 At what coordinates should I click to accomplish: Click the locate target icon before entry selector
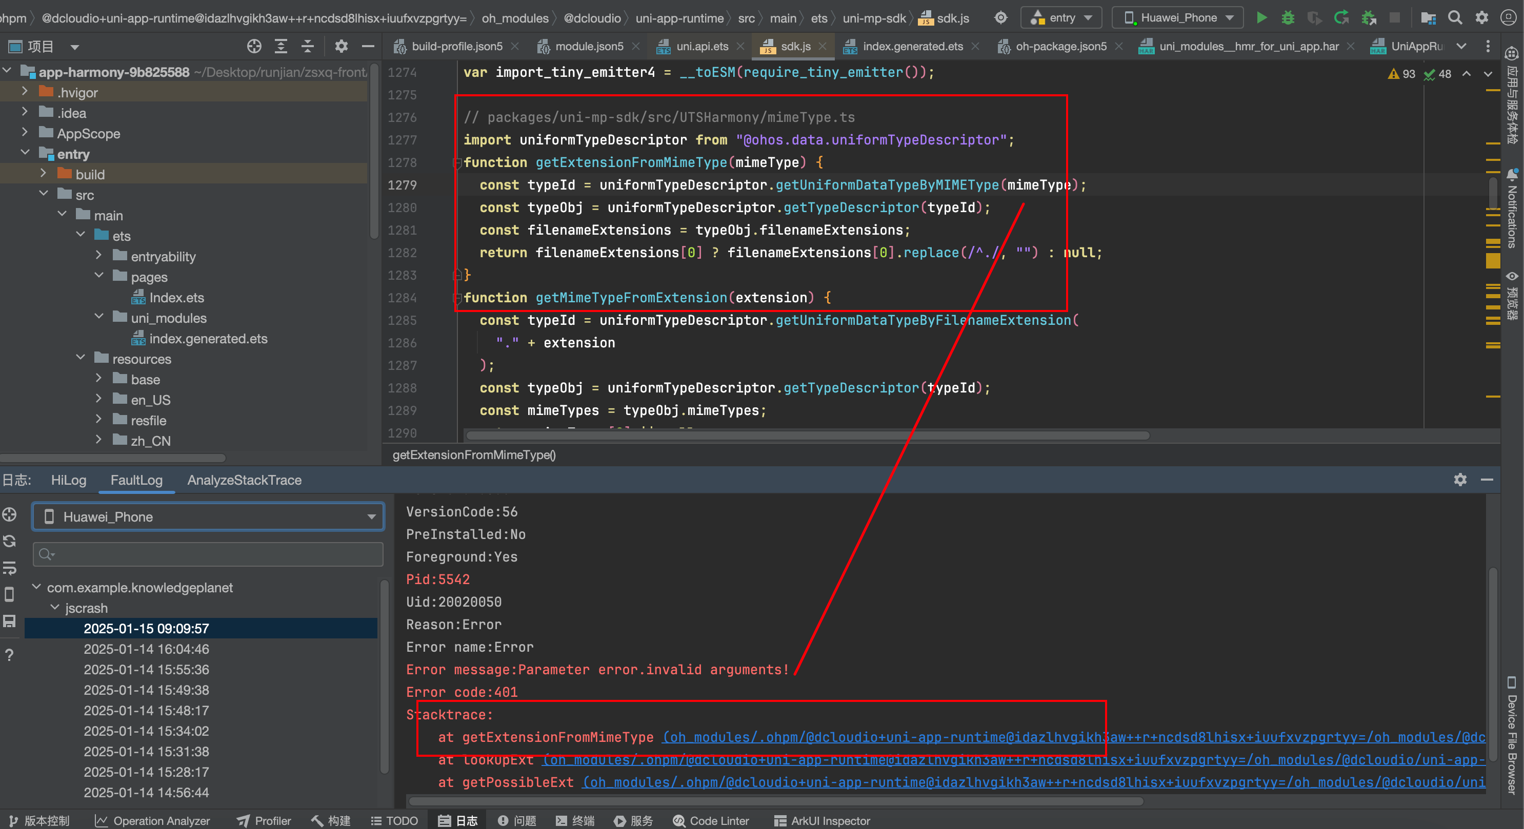[x=1000, y=18]
